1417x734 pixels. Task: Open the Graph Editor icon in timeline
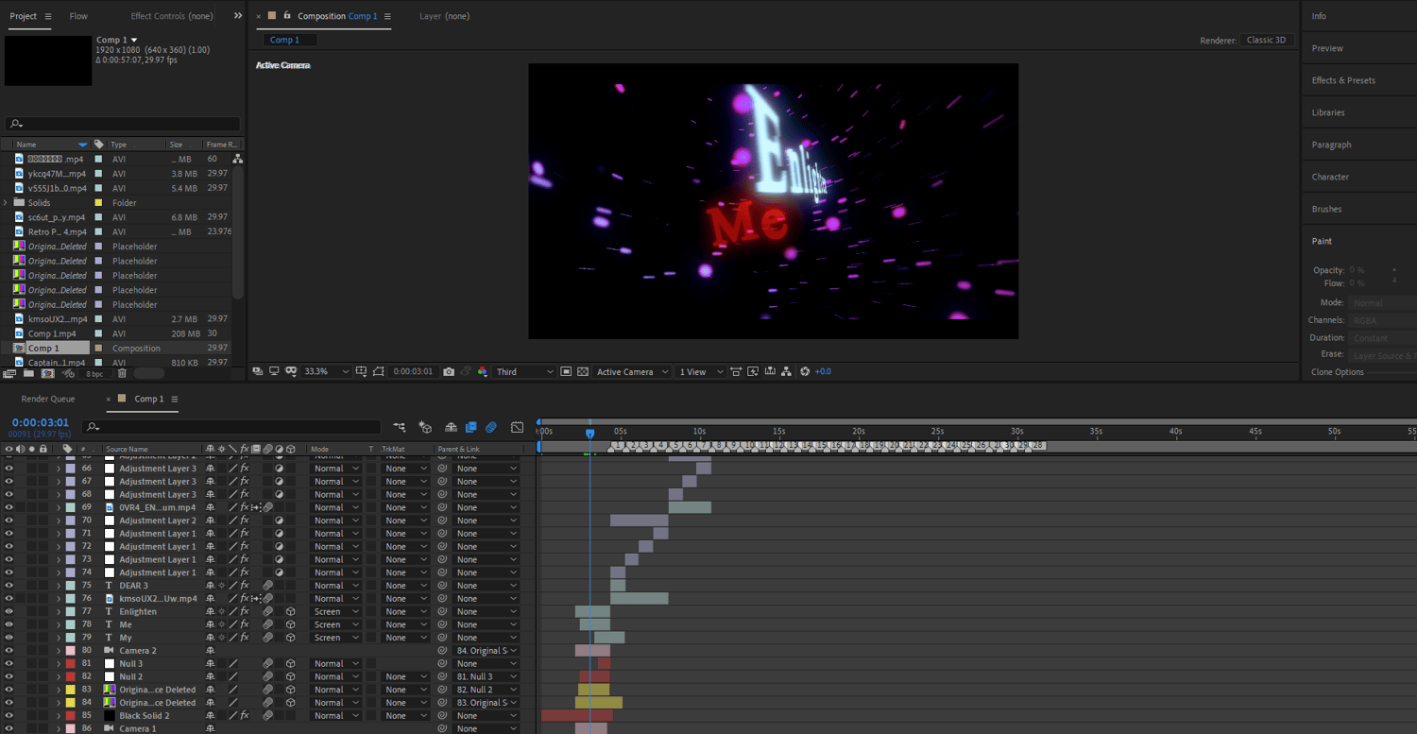(x=517, y=427)
